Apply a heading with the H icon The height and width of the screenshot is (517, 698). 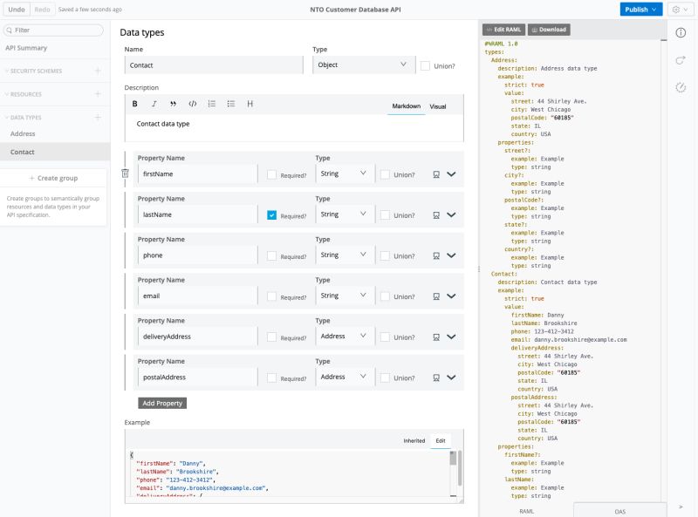tap(250, 104)
